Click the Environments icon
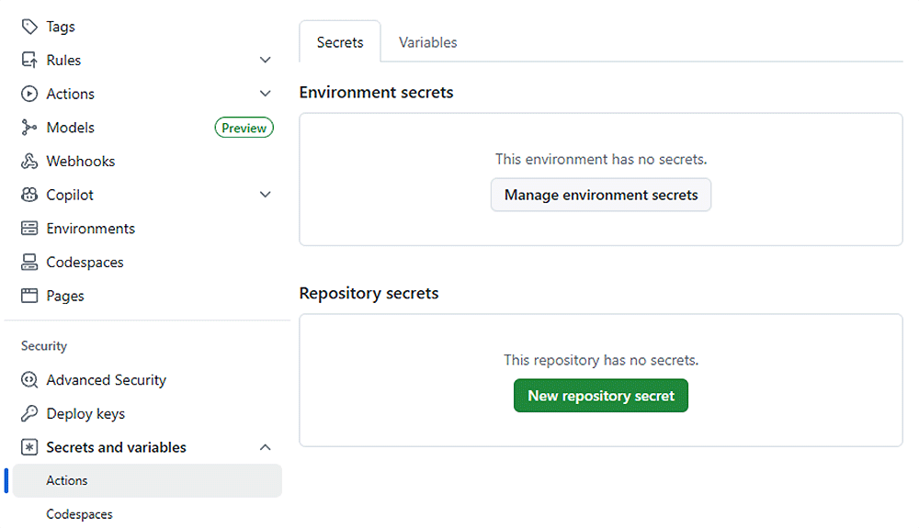Image resolution: width=919 pixels, height=528 pixels. (x=29, y=229)
